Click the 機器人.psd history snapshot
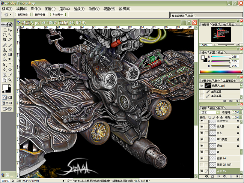The width and height of the screenshot is (244, 183). point(220,85)
